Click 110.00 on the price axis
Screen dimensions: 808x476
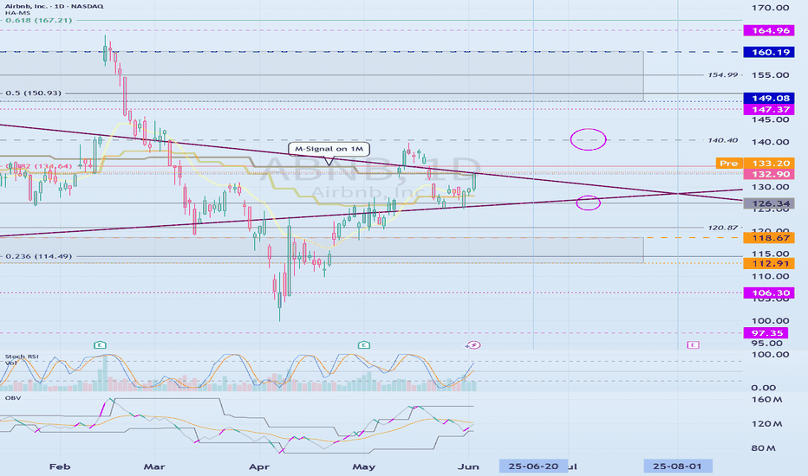pyautogui.click(x=771, y=276)
